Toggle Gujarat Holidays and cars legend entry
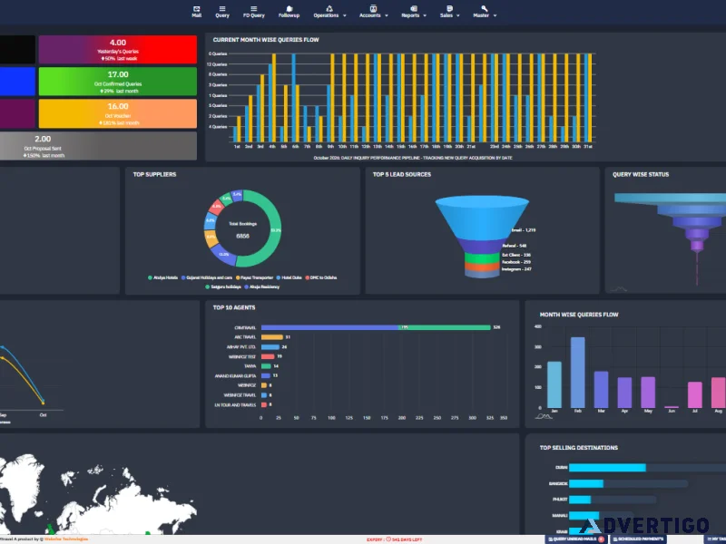Screen dimensions: 726x544 pos(207,277)
